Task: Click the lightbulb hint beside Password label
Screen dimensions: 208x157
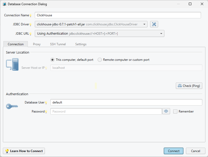Action: pyautogui.click(x=46, y=112)
